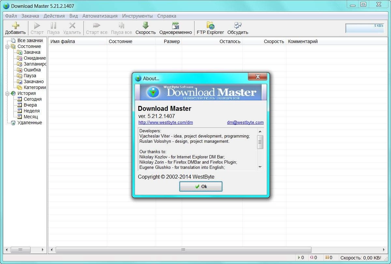Image resolution: width=391 pixels, height=264 pixels.
Task: Select the Закачка tree item
Action: coord(32,52)
